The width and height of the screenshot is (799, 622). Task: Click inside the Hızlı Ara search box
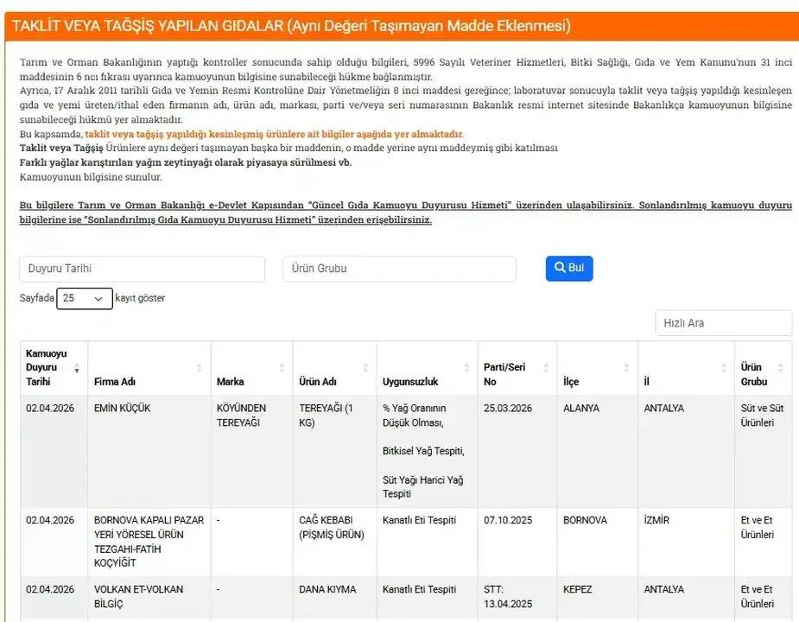(x=723, y=323)
